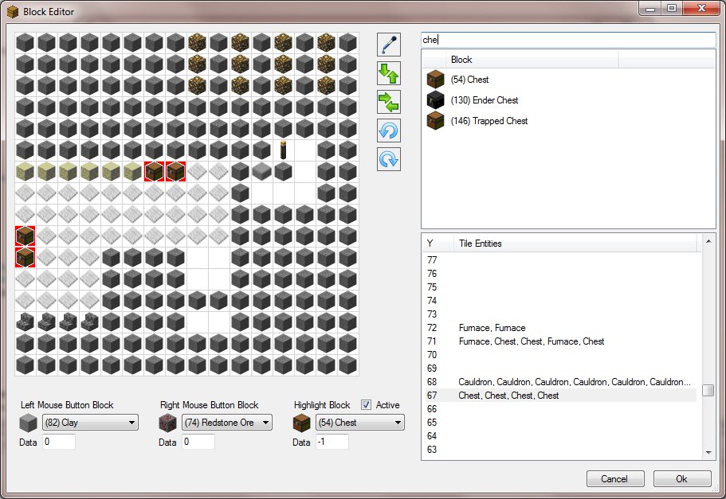The width and height of the screenshot is (726, 499).
Task: Click the Data field under Left Mouse Button Block
Action: click(x=59, y=442)
